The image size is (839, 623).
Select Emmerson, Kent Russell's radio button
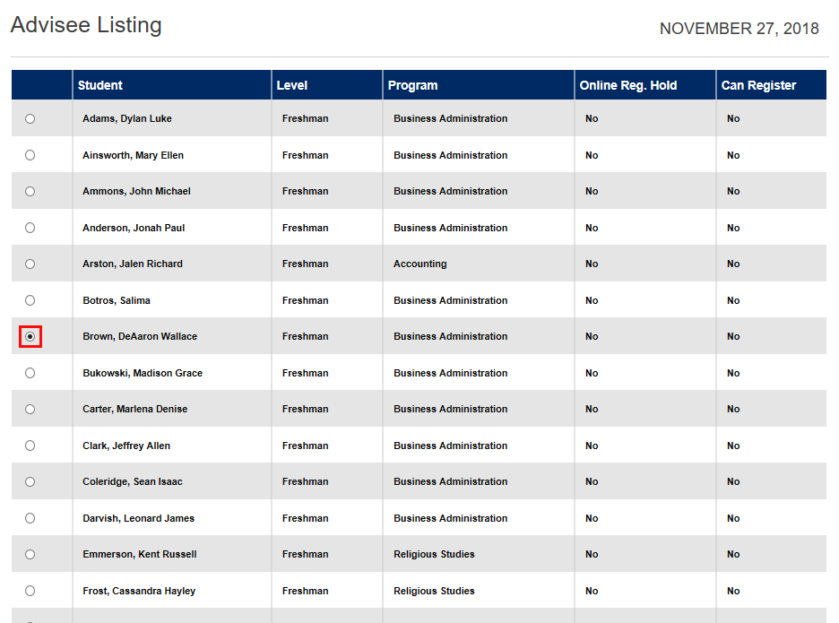coord(30,554)
